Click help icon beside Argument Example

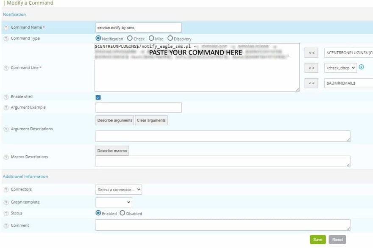(6, 107)
